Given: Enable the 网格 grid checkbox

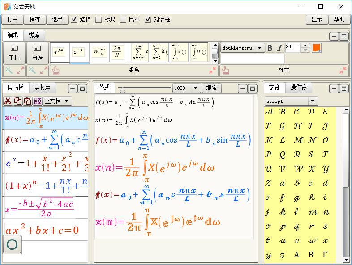Looking at the screenshot, I should [x=123, y=20].
